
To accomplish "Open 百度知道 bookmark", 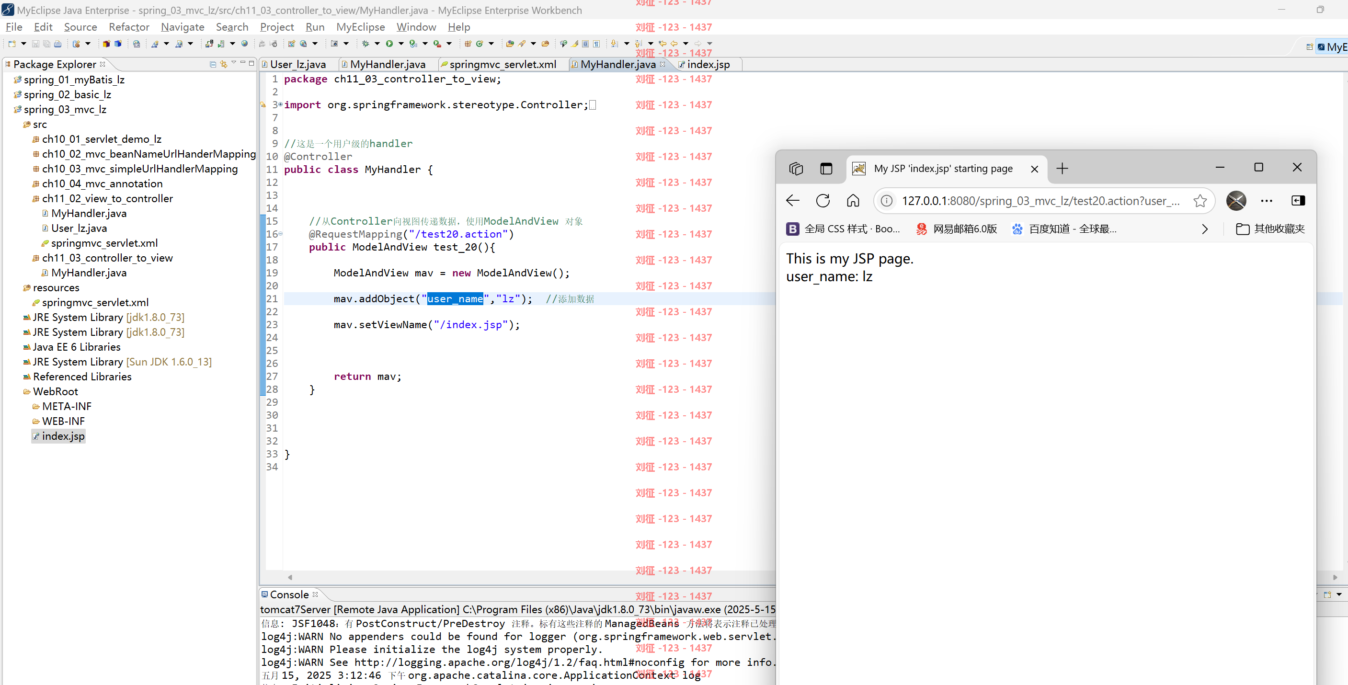I will [1065, 229].
